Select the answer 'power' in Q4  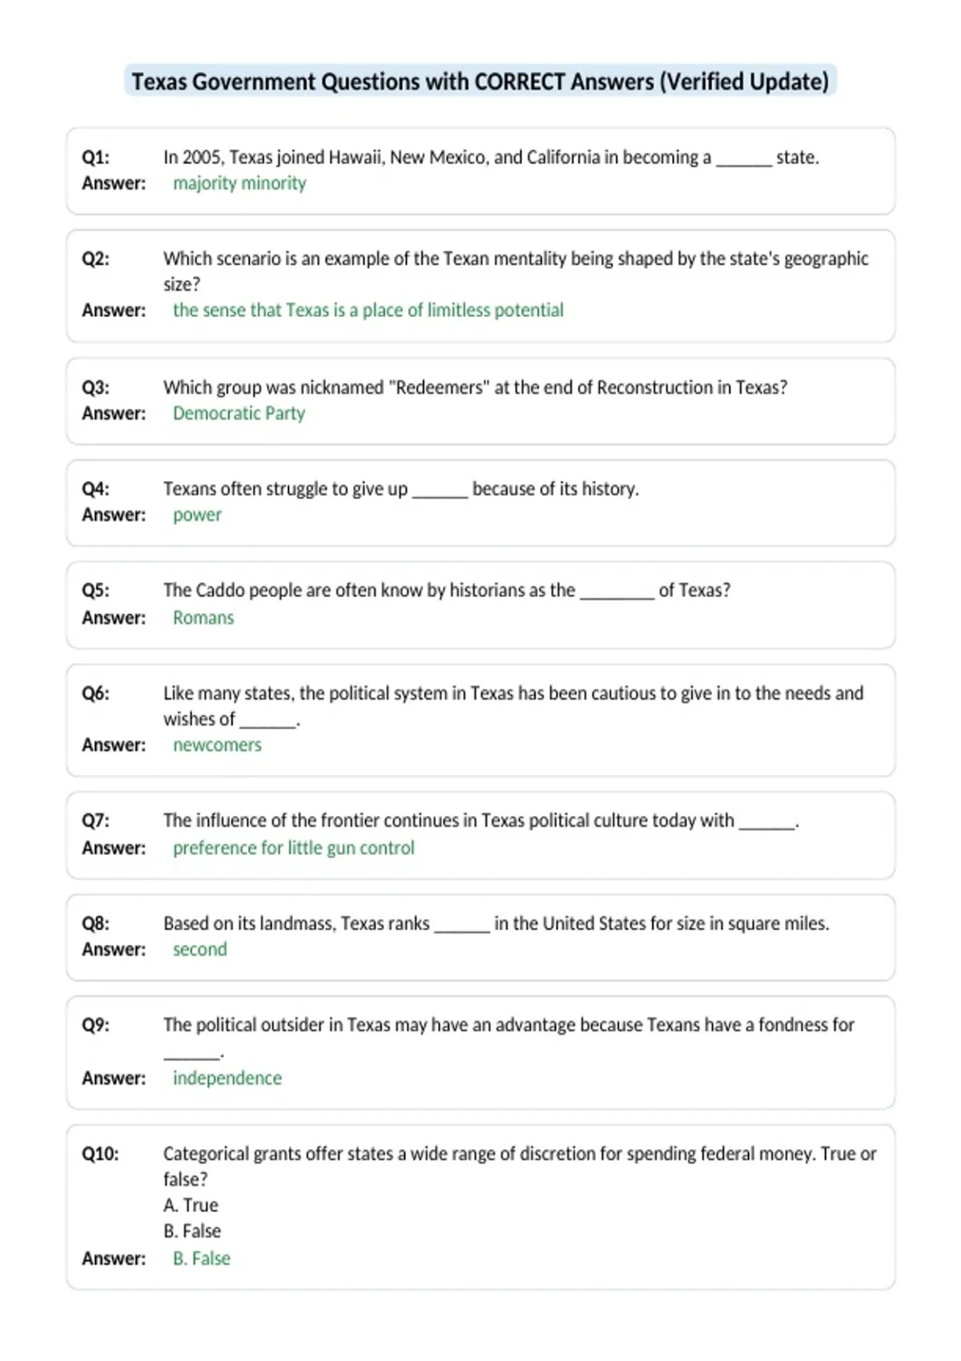tap(197, 516)
